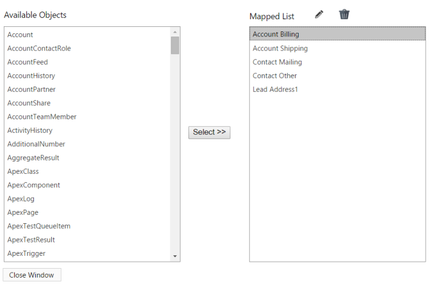Click the Select >> button
Image resolution: width=432 pixels, height=286 pixels.
(x=210, y=133)
